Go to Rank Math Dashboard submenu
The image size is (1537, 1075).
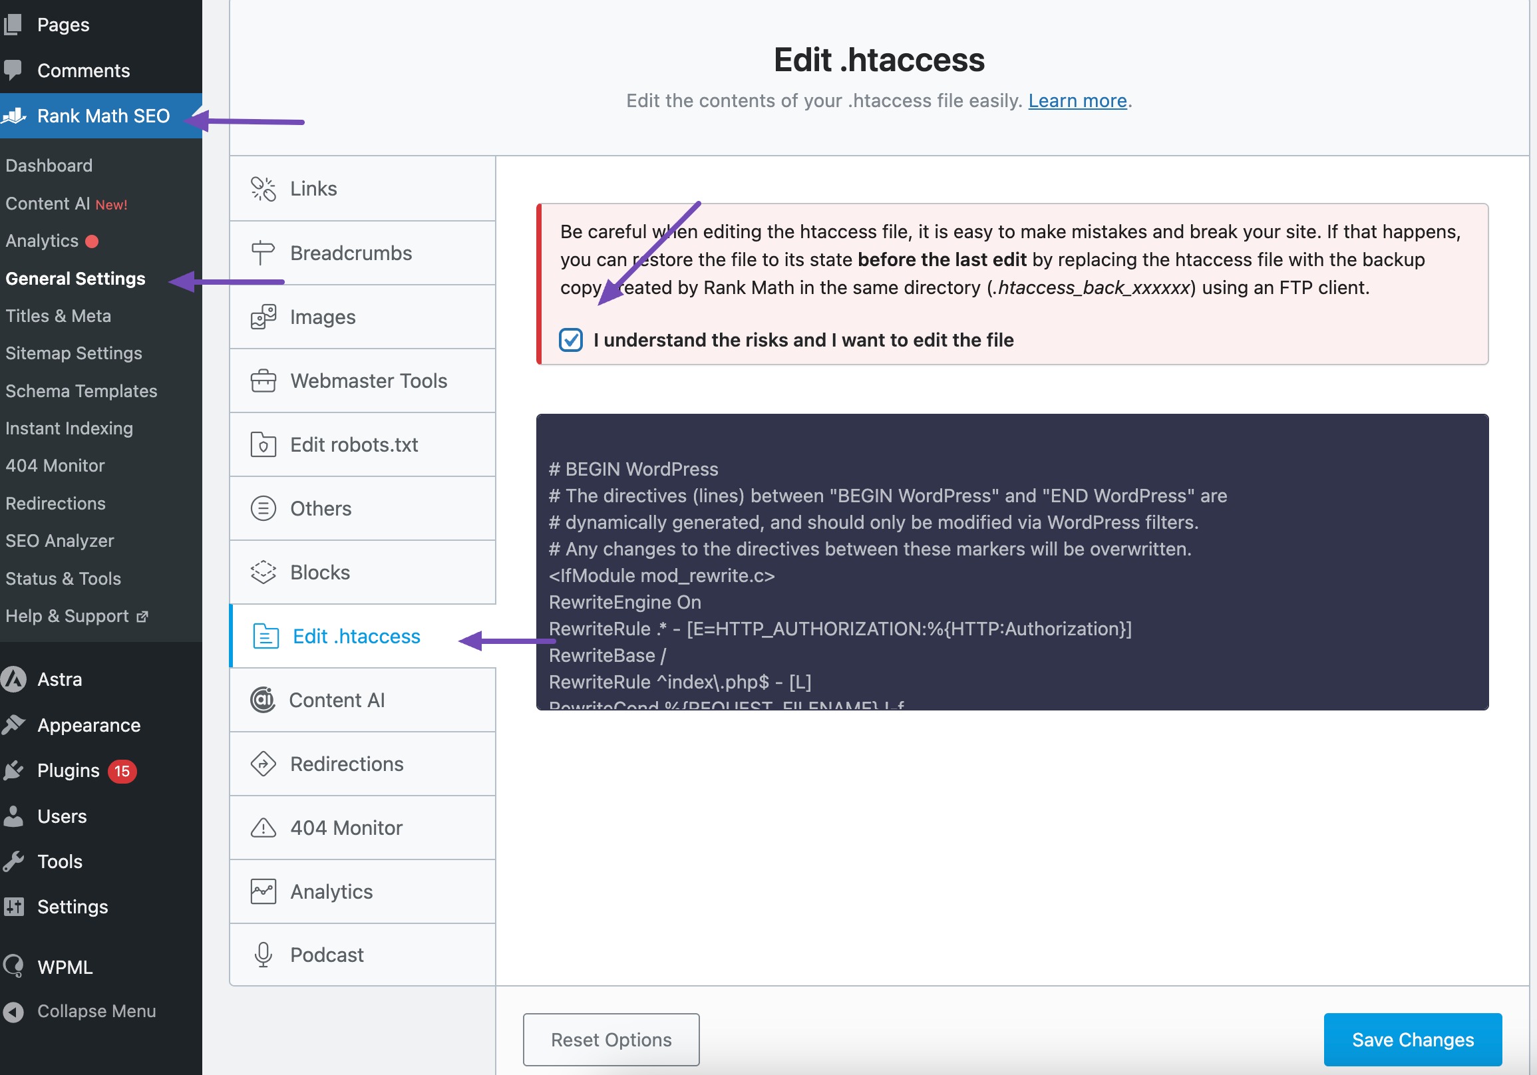click(49, 166)
